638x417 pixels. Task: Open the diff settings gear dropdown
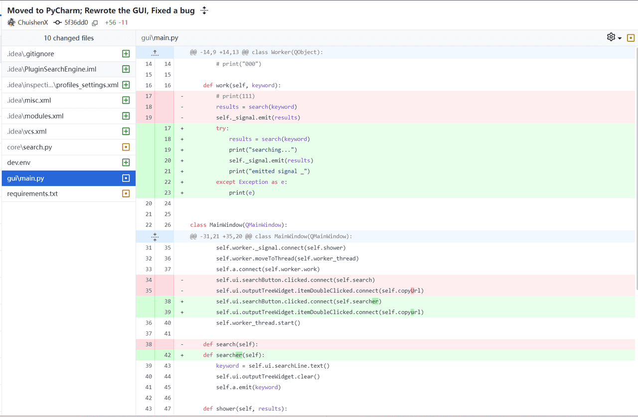click(x=614, y=37)
